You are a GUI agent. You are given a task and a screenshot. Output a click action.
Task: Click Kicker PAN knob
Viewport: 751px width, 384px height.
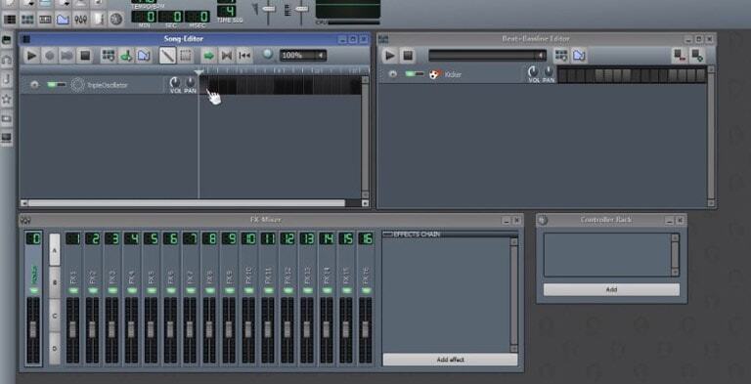549,72
